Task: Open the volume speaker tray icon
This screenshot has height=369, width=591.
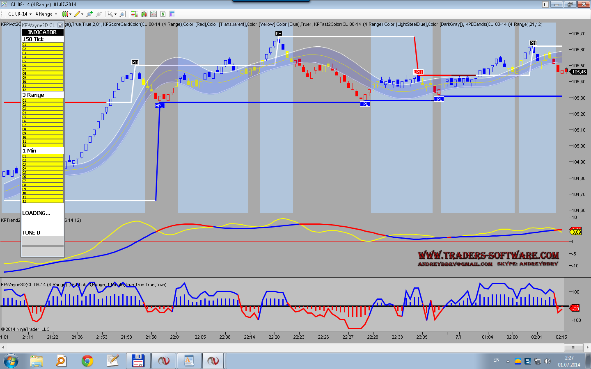Action: [x=547, y=361]
